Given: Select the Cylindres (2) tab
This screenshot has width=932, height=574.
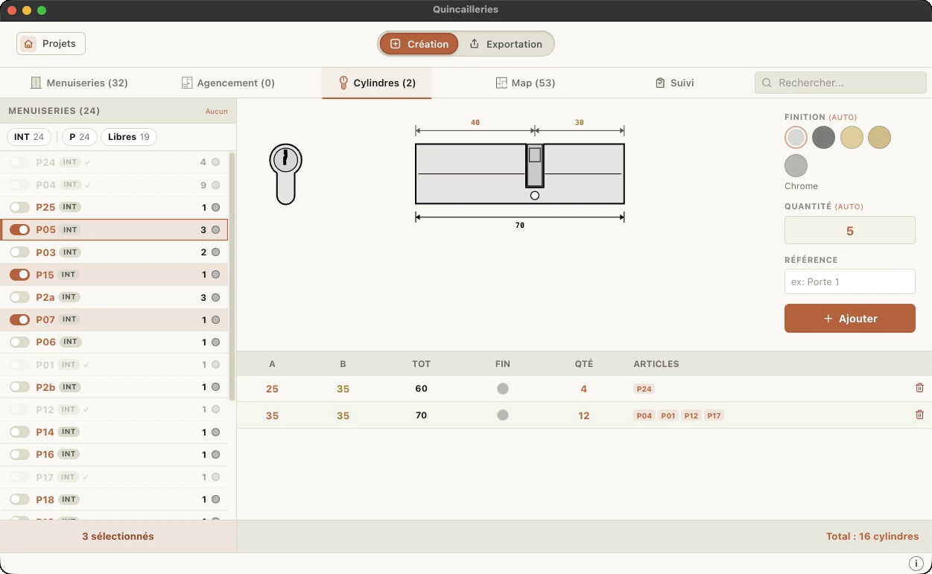Looking at the screenshot, I should tap(377, 83).
